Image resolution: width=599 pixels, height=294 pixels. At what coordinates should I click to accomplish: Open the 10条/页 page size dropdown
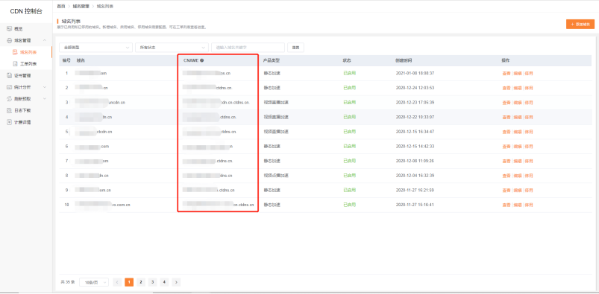pos(94,282)
